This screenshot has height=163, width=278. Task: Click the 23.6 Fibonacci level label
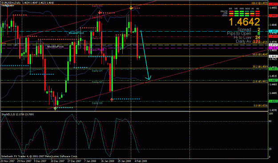point(260,81)
